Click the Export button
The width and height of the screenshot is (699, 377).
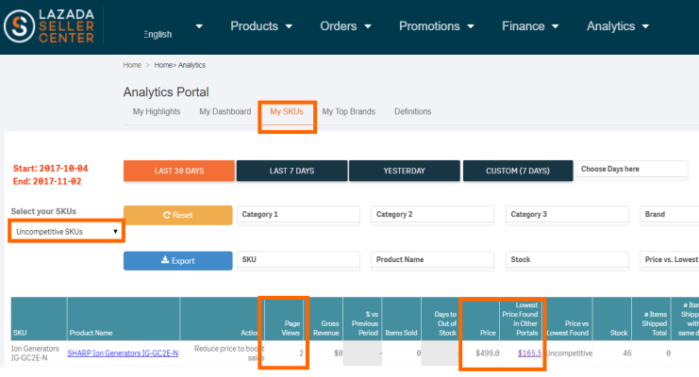pyautogui.click(x=178, y=261)
